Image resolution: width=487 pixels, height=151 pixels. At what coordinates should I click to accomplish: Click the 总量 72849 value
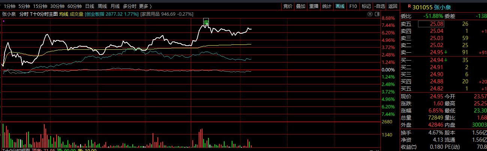click(x=436, y=118)
